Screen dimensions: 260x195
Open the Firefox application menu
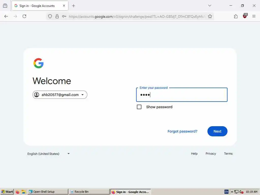click(x=254, y=16)
